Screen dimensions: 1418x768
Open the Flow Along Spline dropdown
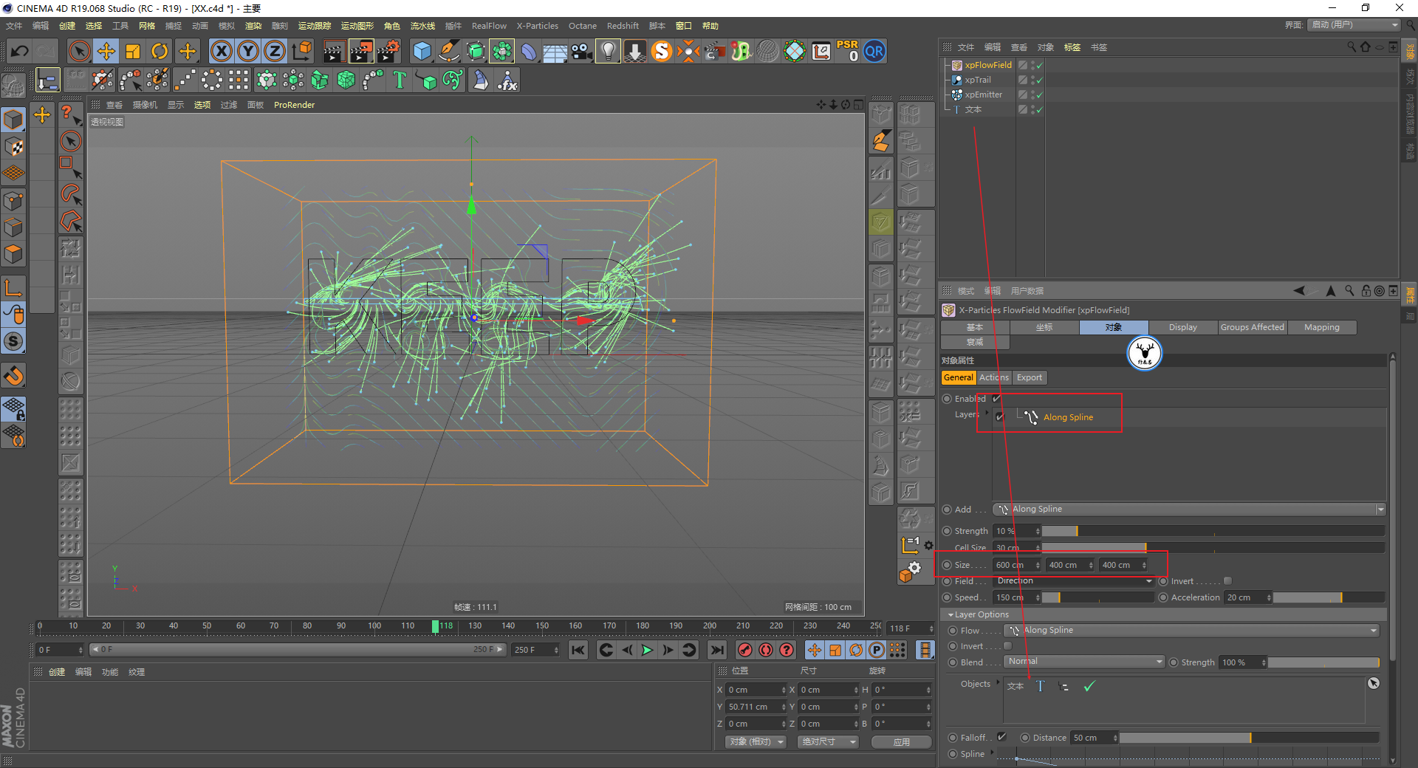(1191, 631)
